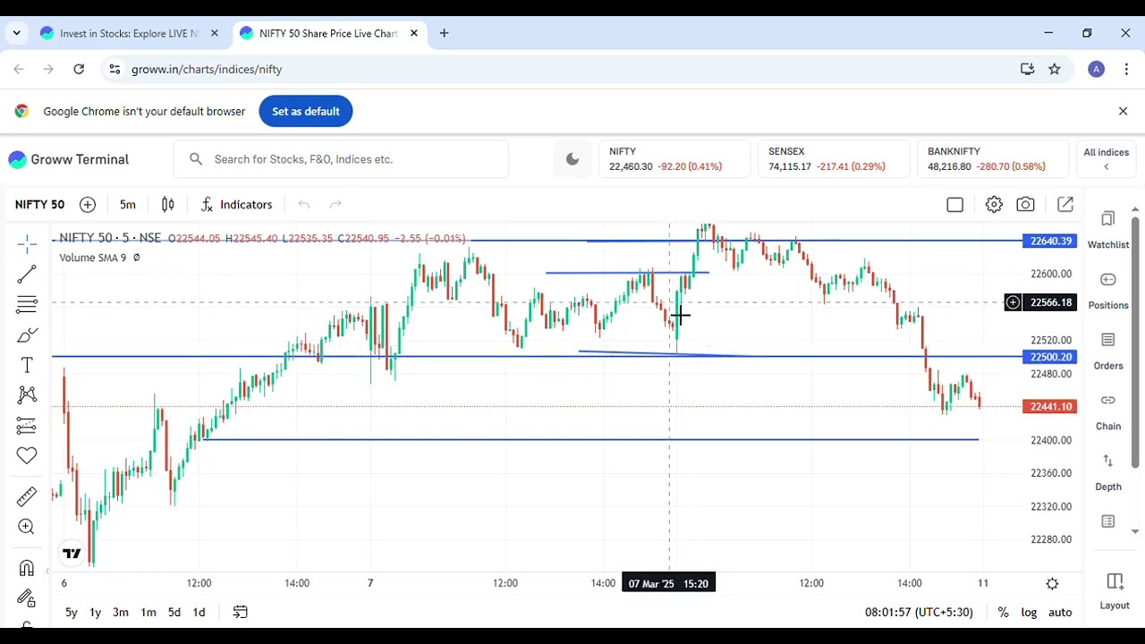Open the go-to-date calendar
Viewport: 1145px width, 644px height.
click(241, 613)
